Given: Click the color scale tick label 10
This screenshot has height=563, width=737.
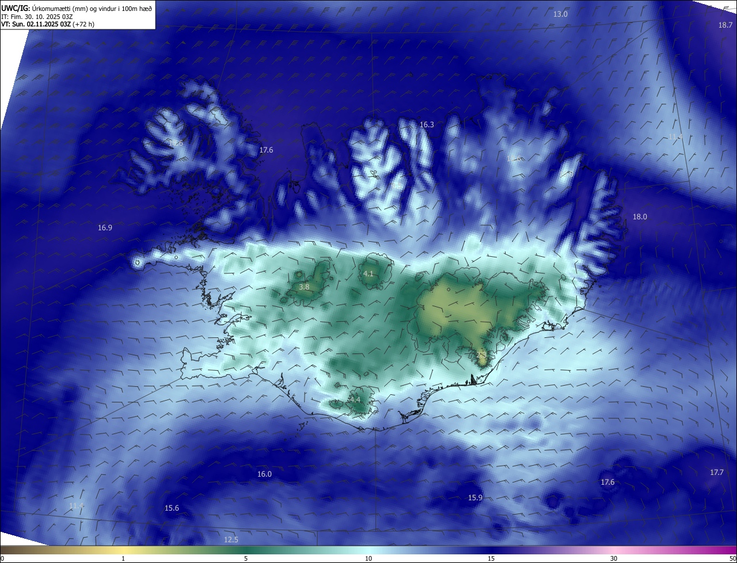Looking at the screenshot, I should [x=368, y=559].
